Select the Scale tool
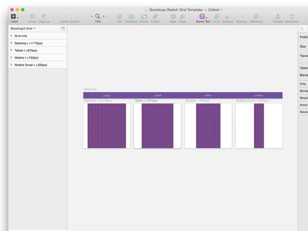Screen dimensions: 308x231 [x=182, y=17]
